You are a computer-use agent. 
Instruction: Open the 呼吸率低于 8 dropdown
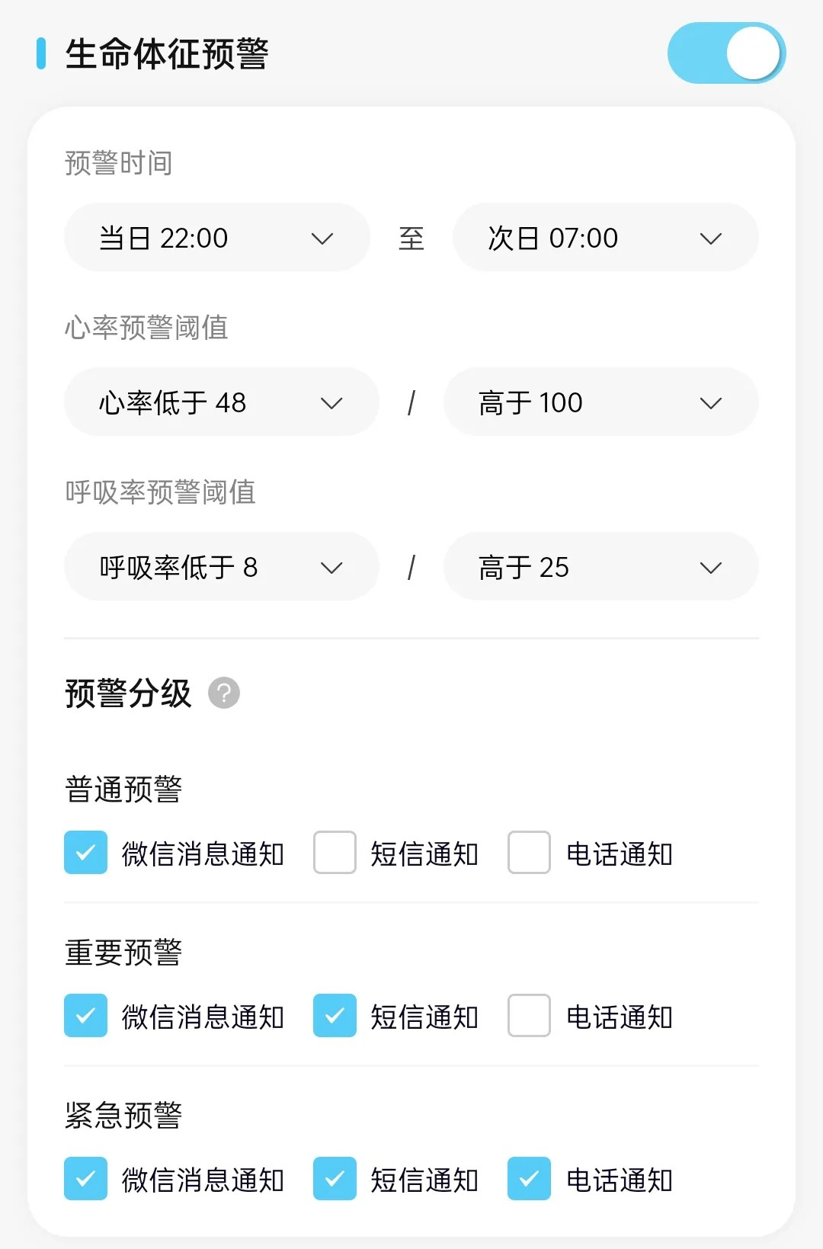[x=222, y=567]
